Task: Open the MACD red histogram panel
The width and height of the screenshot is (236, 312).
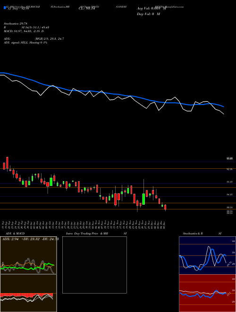Action: tap(28, 293)
